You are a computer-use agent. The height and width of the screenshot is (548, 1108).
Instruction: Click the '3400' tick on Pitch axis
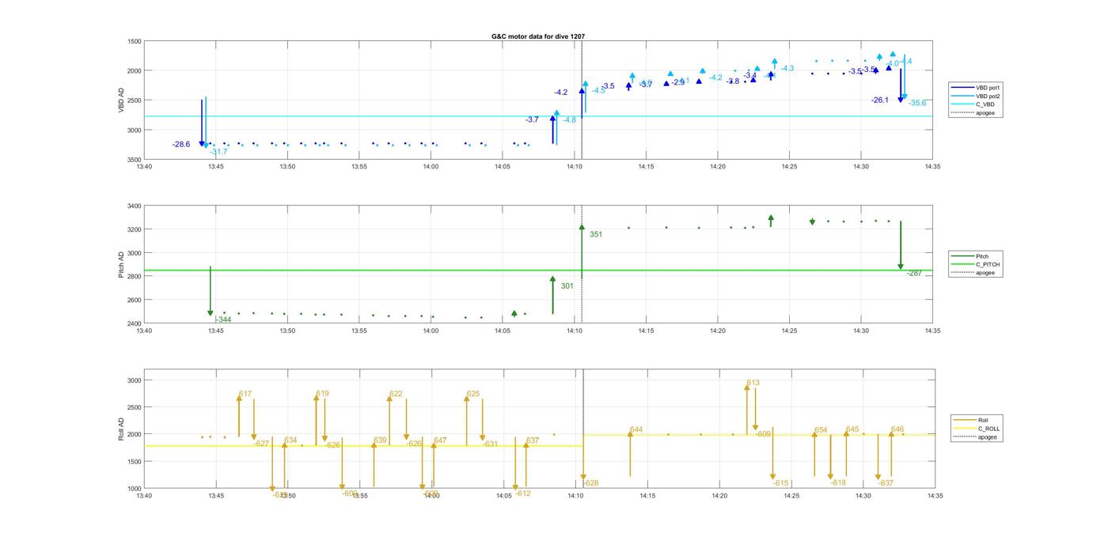134,206
